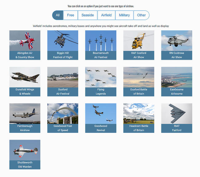Screen dimensions: 200x177
Task: Show only Seaside airshows
Action: [87, 15]
